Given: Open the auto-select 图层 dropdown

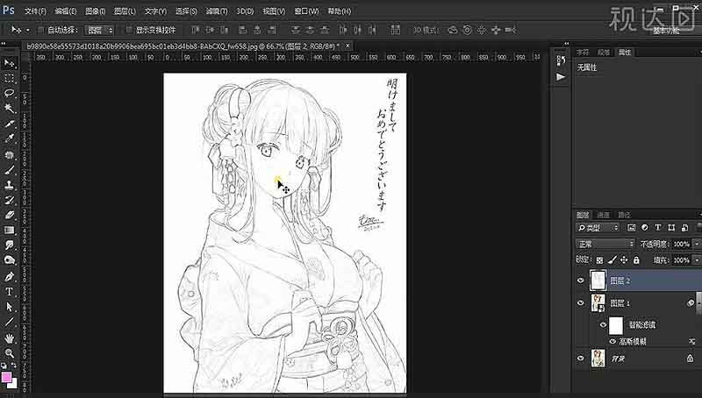Looking at the screenshot, I should [99, 30].
